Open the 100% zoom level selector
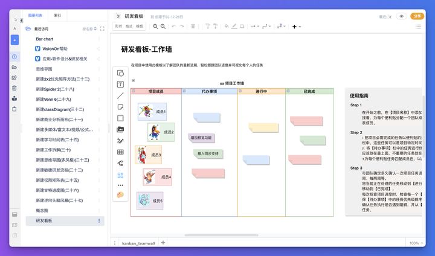 click(x=416, y=243)
